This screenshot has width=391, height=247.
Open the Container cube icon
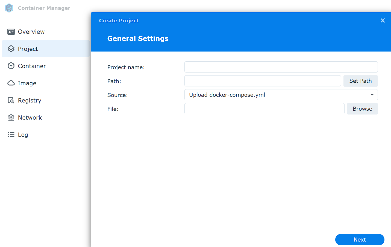coord(11,66)
